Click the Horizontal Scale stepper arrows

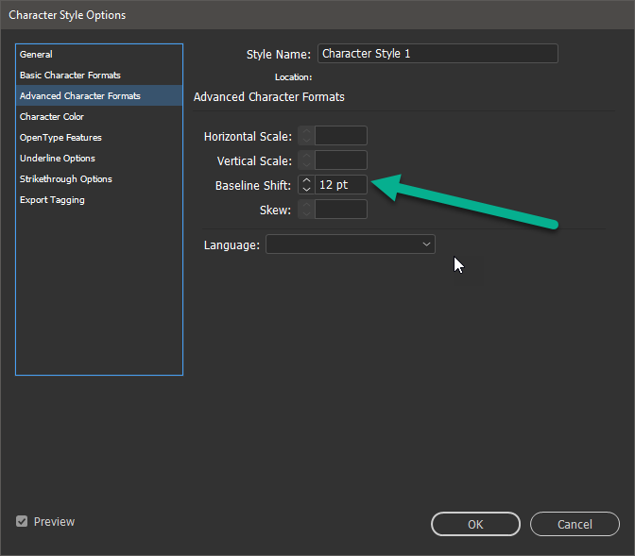click(x=306, y=136)
